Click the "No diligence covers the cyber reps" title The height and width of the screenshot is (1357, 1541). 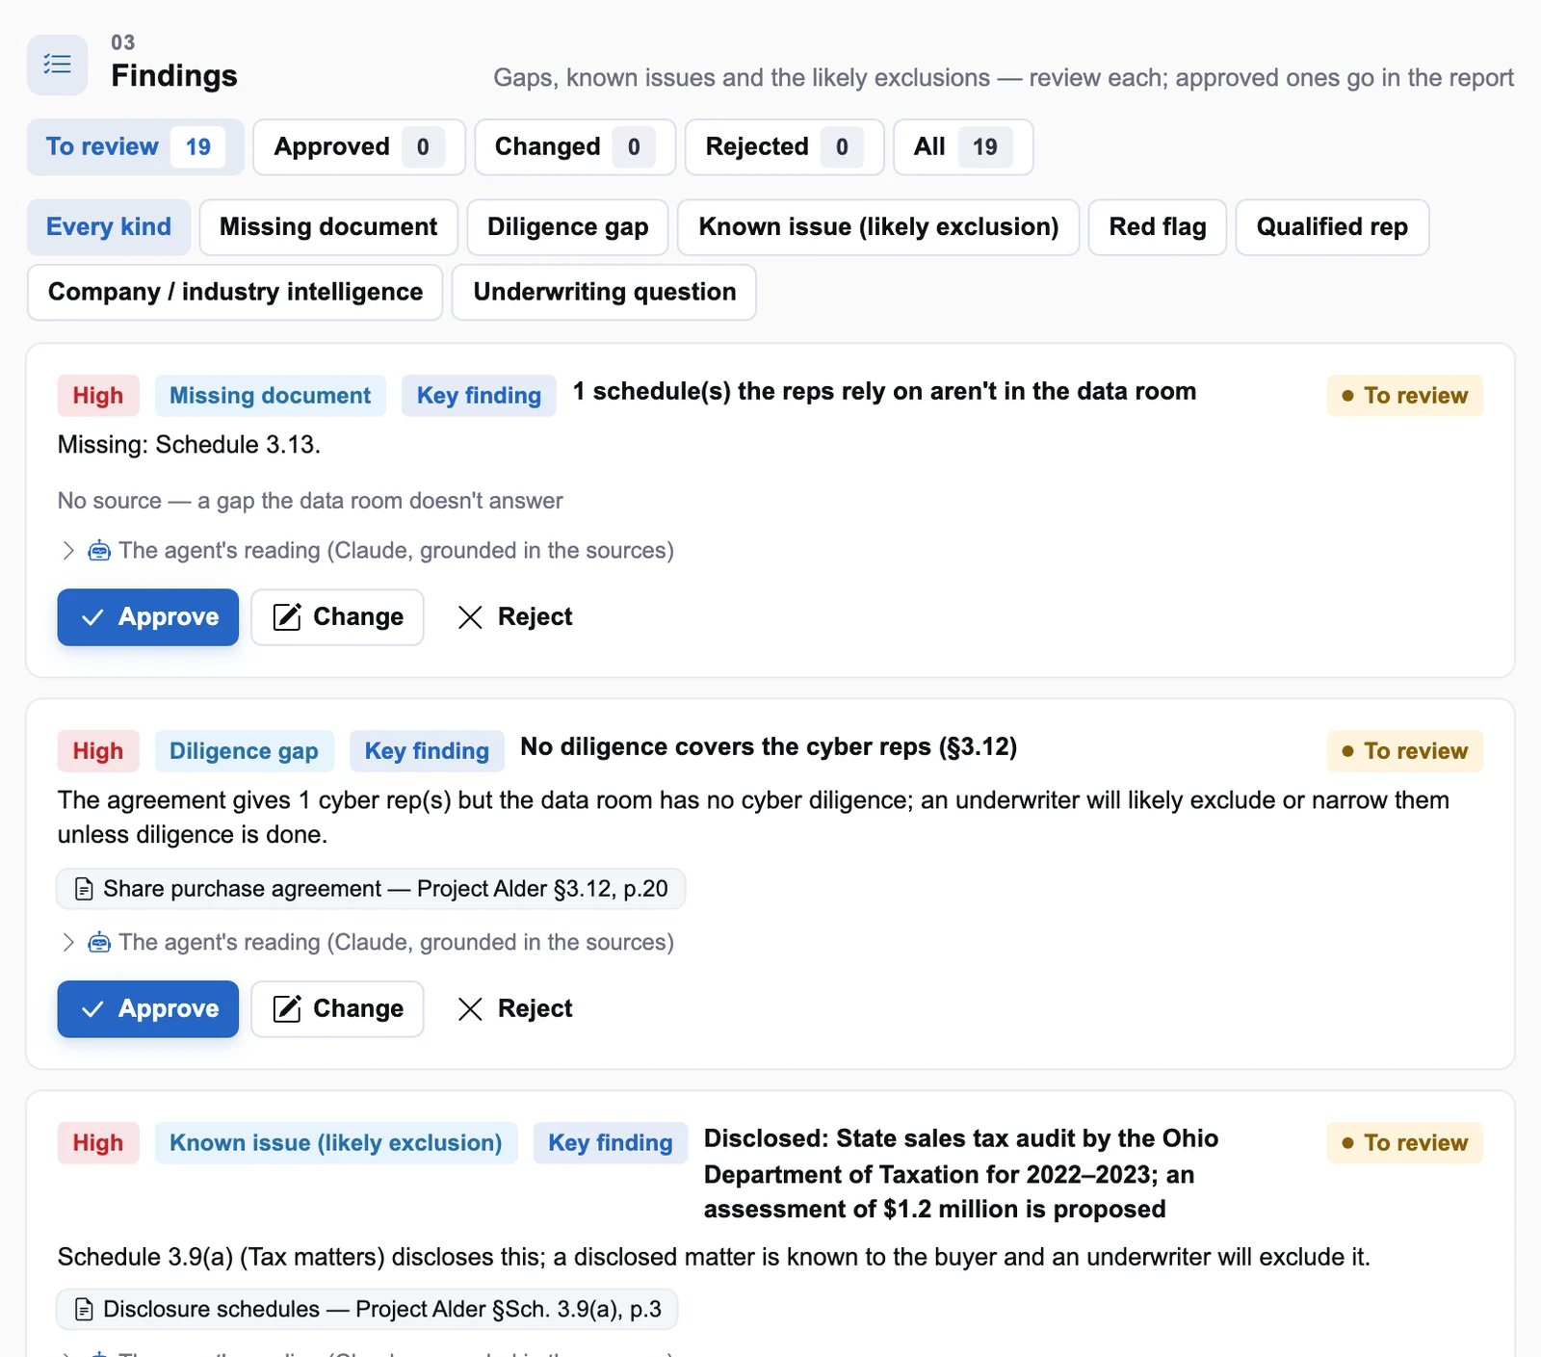pos(769,747)
